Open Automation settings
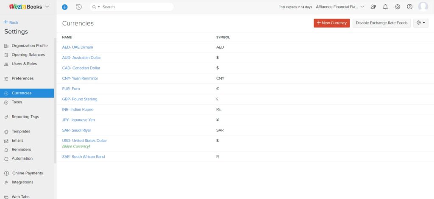The height and width of the screenshot is (199, 434). pos(22,158)
